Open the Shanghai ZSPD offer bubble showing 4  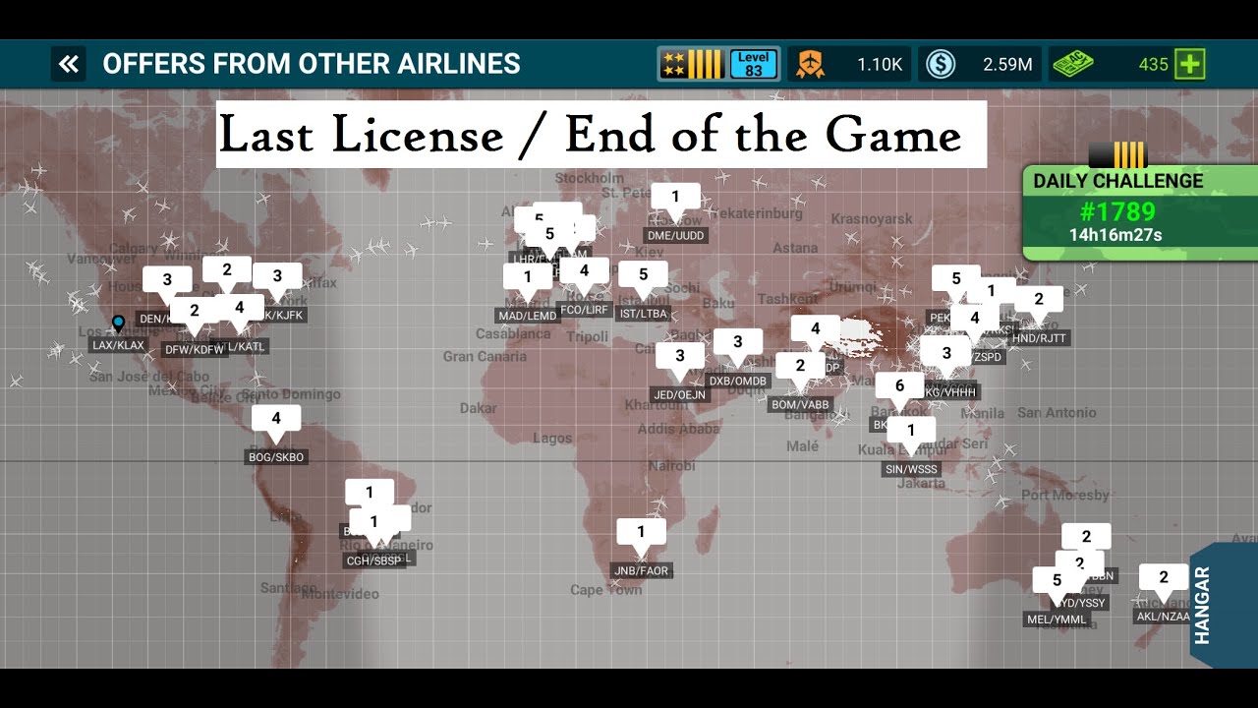point(975,321)
